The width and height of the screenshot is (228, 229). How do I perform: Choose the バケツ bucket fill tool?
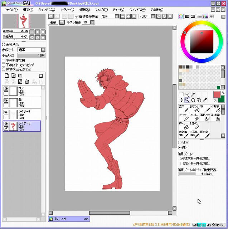[184, 126]
